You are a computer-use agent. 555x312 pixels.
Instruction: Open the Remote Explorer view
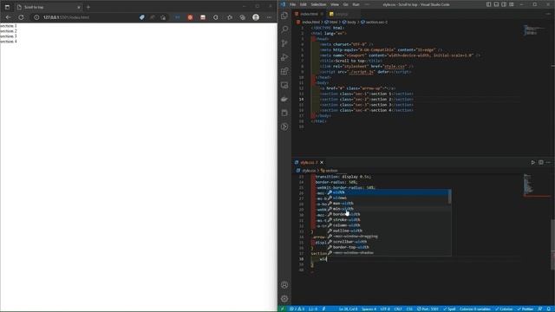(x=284, y=85)
